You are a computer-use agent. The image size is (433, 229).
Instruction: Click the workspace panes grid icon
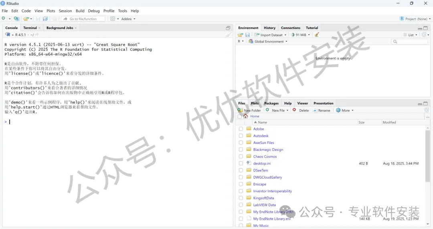[x=113, y=19]
